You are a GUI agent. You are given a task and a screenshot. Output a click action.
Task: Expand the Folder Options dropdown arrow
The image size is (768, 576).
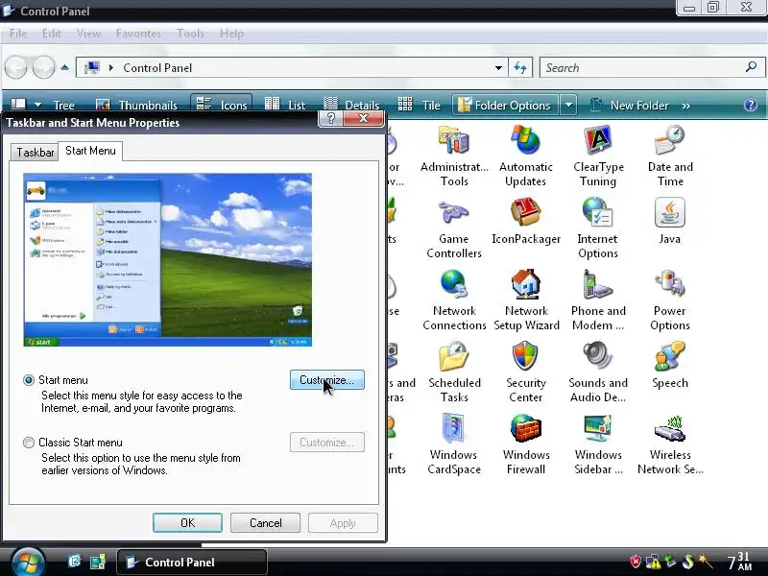[x=568, y=105]
